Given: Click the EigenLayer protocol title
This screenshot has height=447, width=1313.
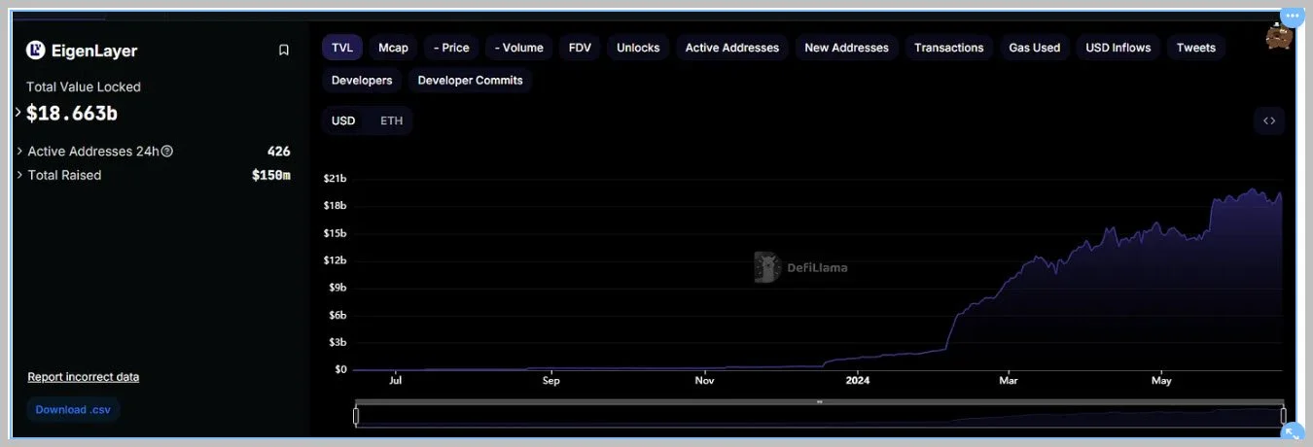Looking at the screenshot, I should pyautogui.click(x=94, y=52).
